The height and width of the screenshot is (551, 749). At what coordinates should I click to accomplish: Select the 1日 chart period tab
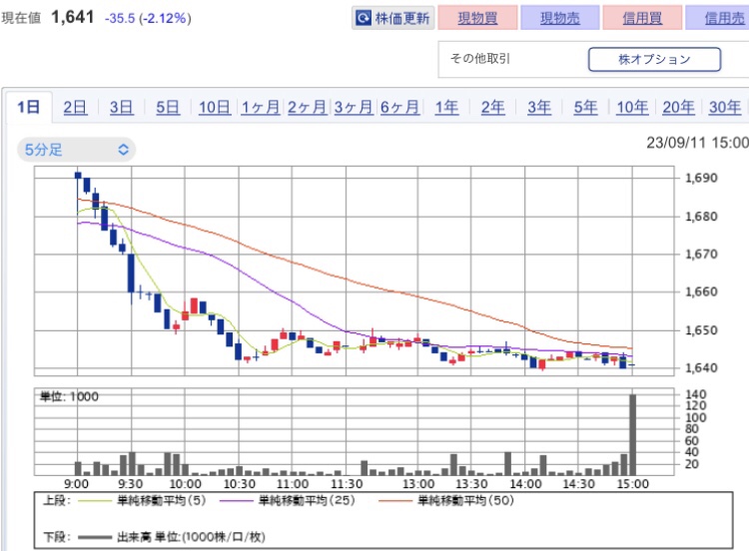coord(28,107)
